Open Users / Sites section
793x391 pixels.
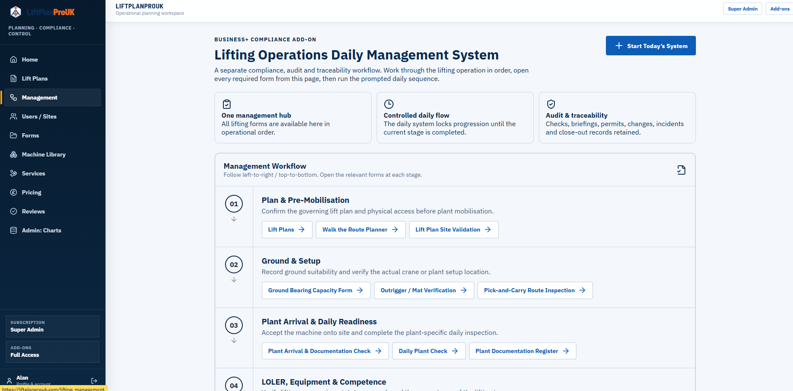point(52,116)
